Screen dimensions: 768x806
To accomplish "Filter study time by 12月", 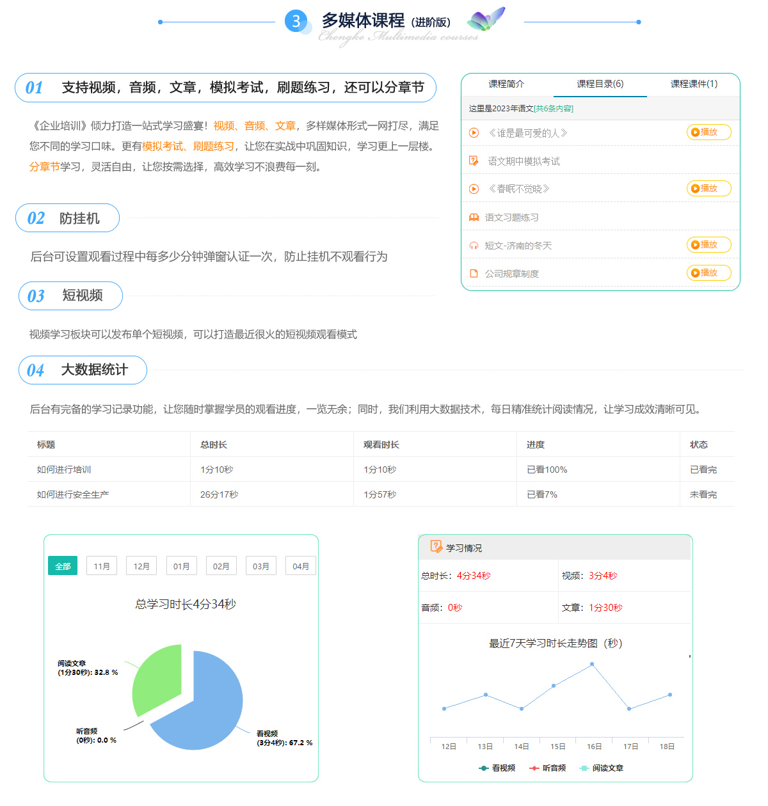I will [x=141, y=566].
